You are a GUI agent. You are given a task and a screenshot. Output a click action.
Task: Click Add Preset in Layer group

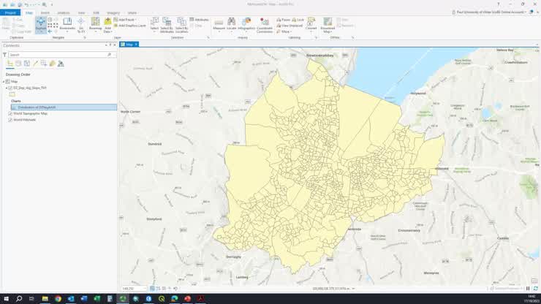[125, 20]
